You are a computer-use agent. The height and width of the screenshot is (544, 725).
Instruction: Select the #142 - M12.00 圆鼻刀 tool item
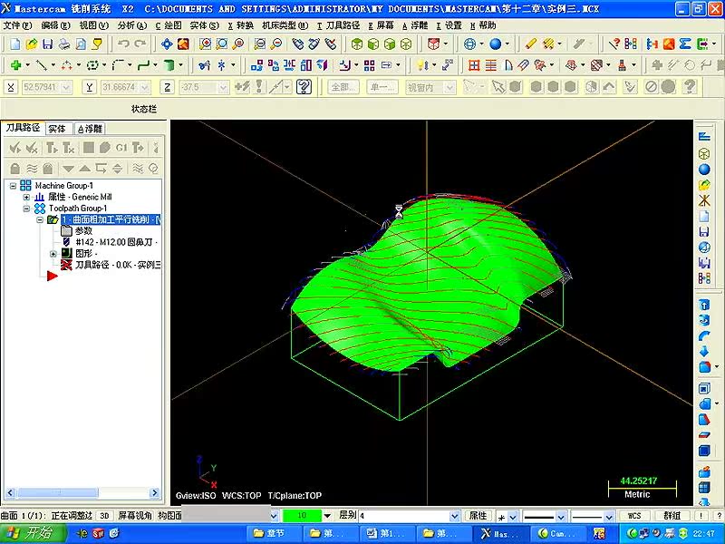[x=117, y=242]
